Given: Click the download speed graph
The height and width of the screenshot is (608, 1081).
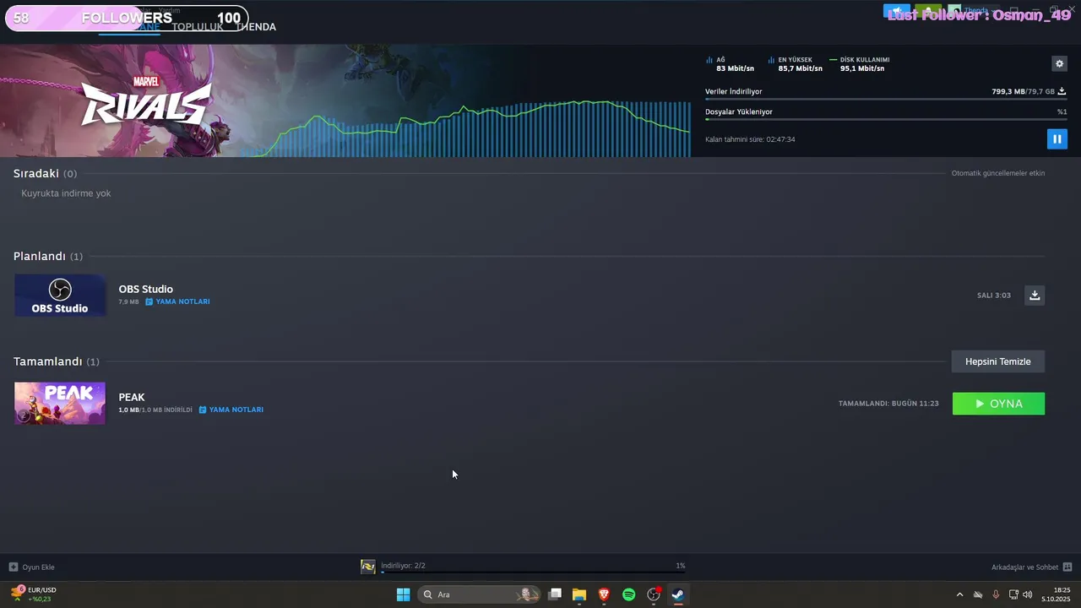Looking at the screenshot, I should 465,128.
